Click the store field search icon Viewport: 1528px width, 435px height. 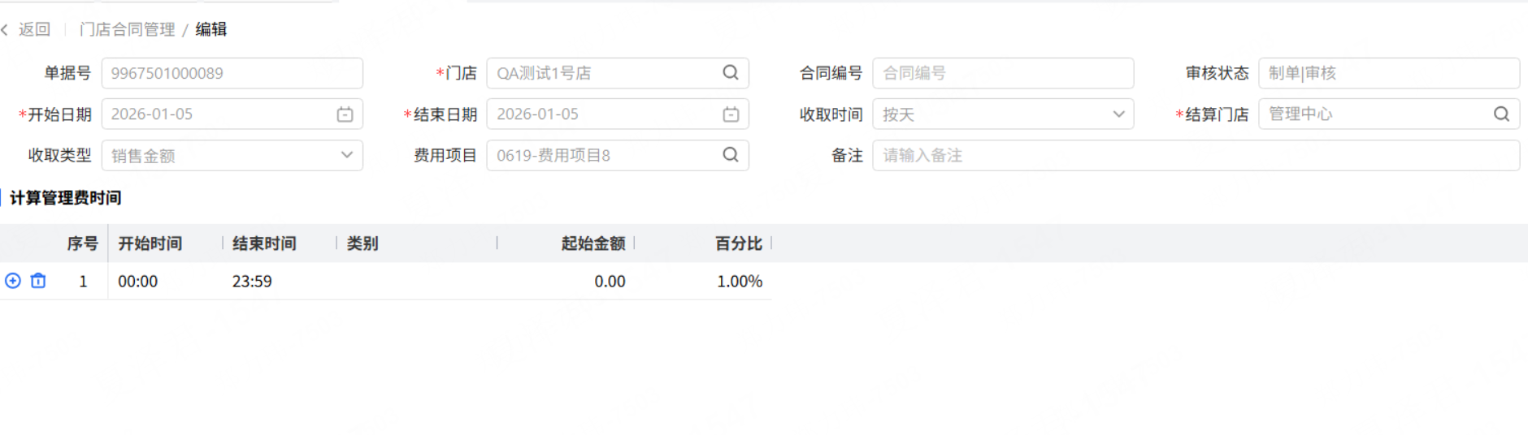(x=731, y=73)
